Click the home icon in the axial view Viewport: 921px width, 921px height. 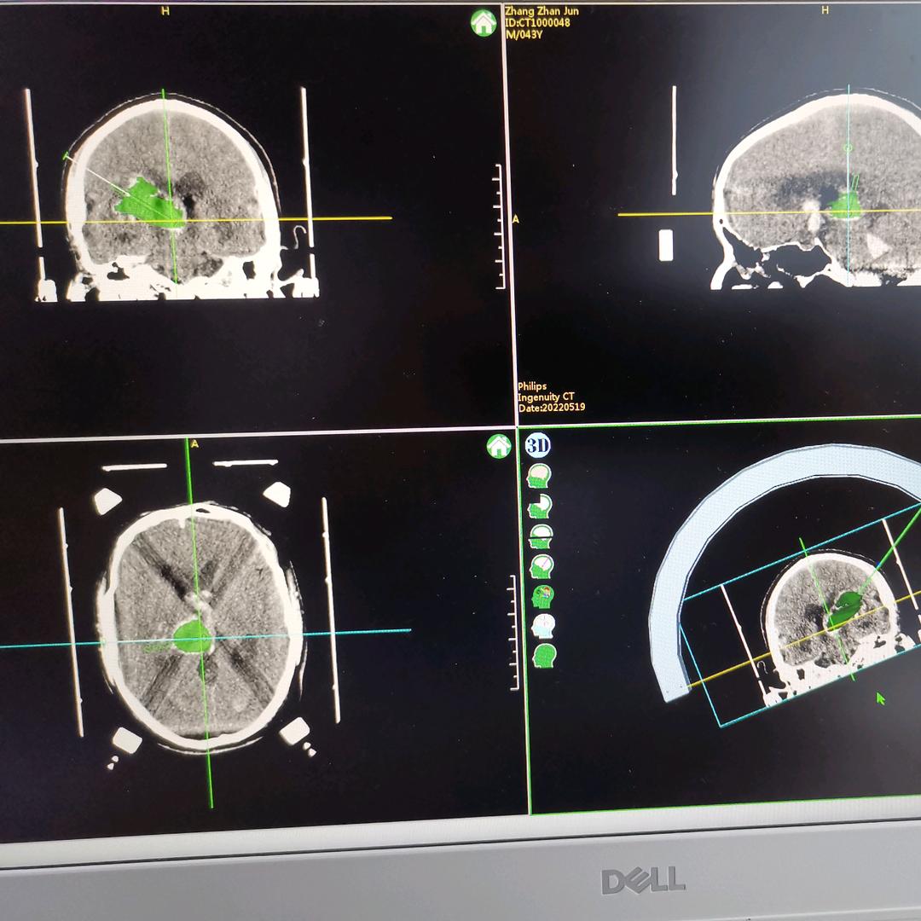click(x=498, y=445)
